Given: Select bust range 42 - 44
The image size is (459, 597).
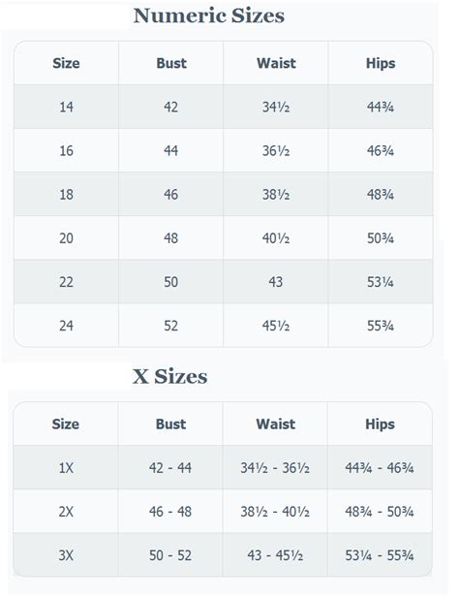Looking at the screenshot, I should (x=170, y=468).
